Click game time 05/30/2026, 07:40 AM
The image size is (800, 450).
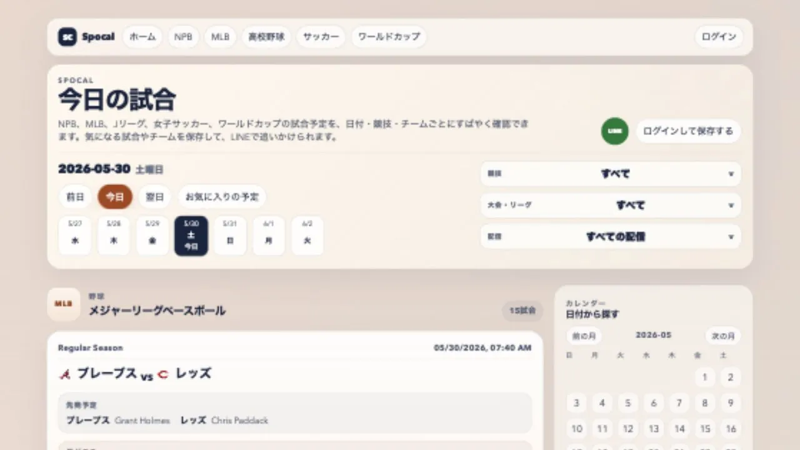[482, 347]
